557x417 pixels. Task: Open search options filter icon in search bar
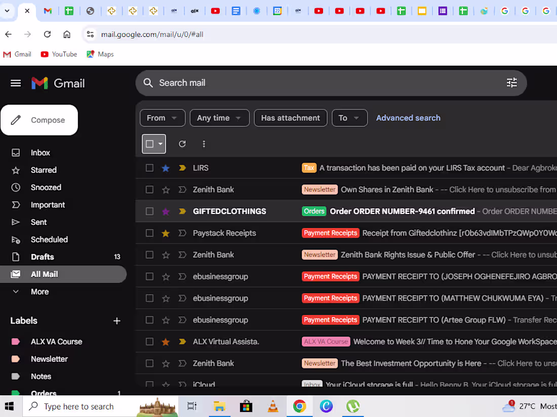[x=511, y=83]
